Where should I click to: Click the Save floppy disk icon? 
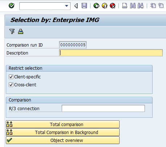pos(84,6)
